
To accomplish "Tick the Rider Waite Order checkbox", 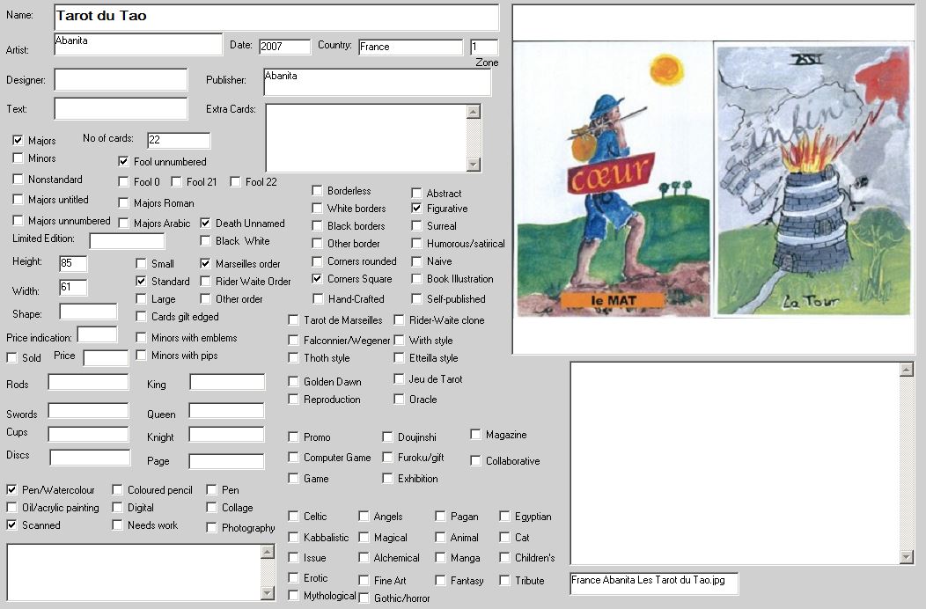I will tap(206, 282).
